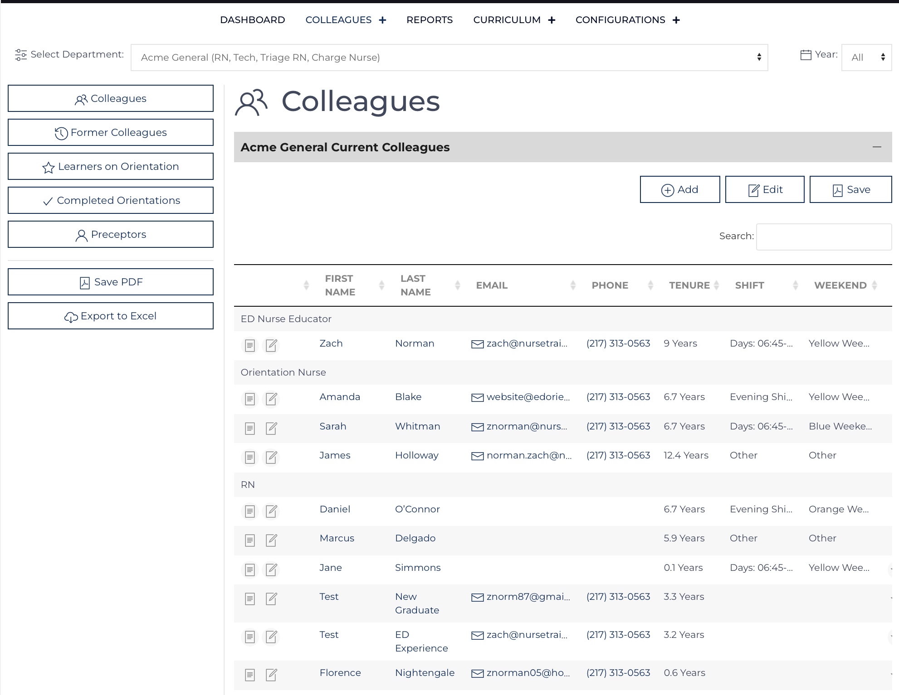Image resolution: width=899 pixels, height=695 pixels.
Task: Open Learners on Orientation in sidebar
Action: point(111,166)
